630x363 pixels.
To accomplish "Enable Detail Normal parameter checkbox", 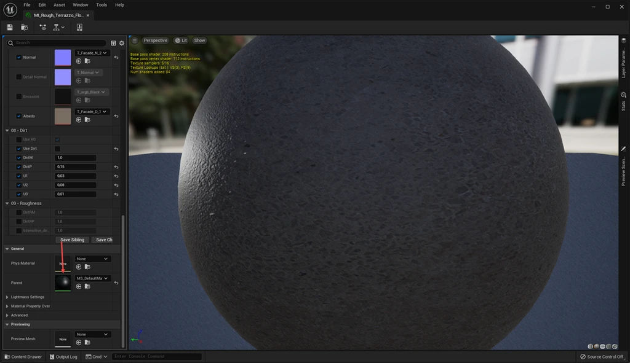I will point(19,77).
